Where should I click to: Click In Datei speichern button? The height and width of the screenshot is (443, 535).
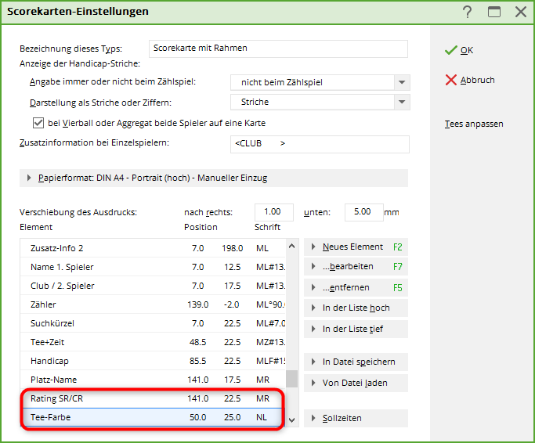356,362
